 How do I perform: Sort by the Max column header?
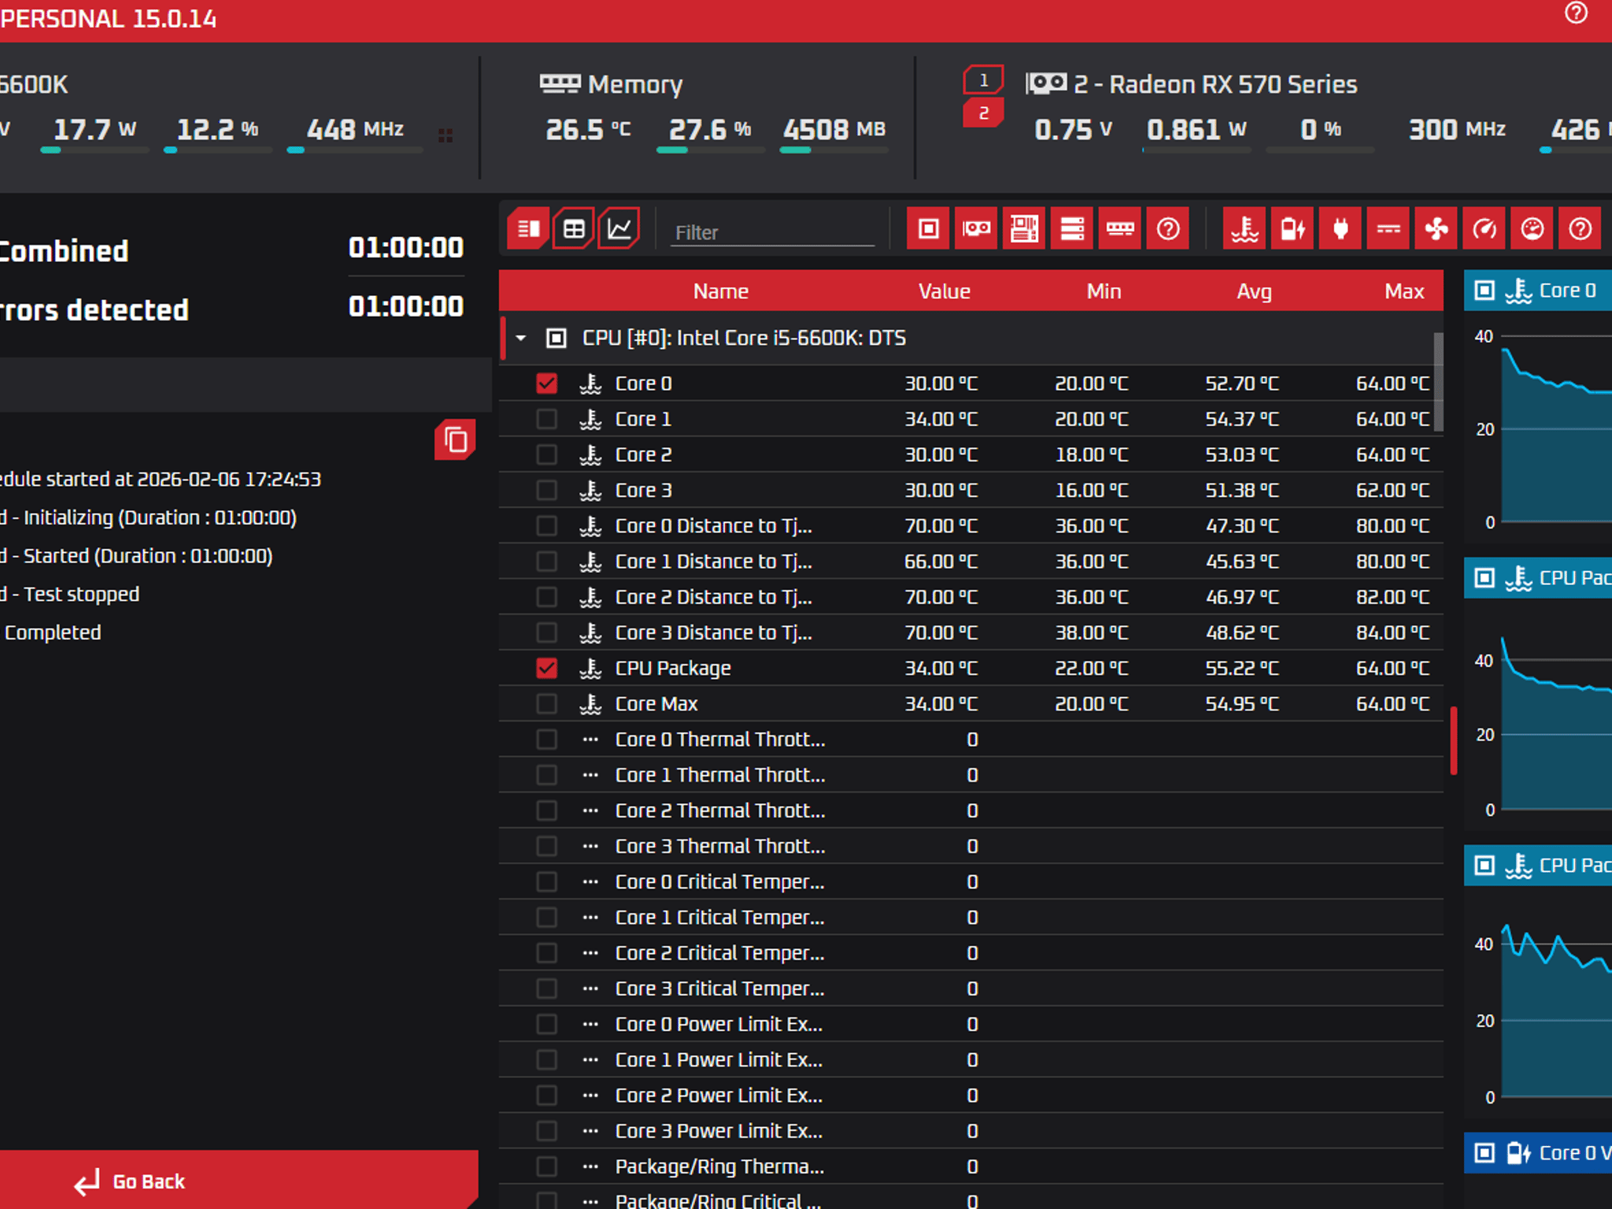coord(1404,291)
